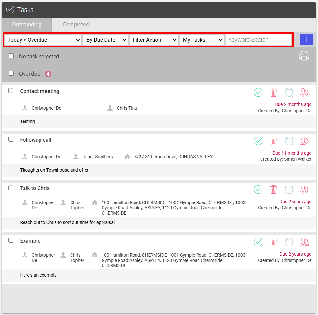Reassign the Followup call task
Screen dimensions: 318x315
click(x=304, y=141)
